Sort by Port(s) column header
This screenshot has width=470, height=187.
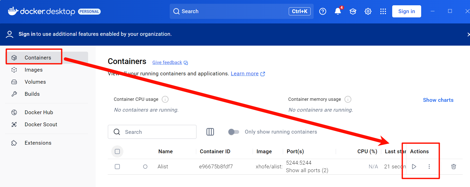(x=295, y=151)
